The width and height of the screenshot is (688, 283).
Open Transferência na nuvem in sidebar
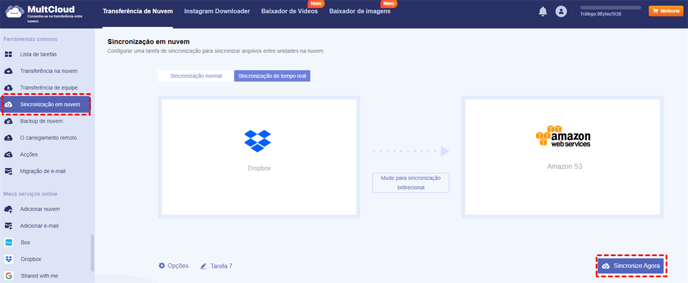[49, 71]
